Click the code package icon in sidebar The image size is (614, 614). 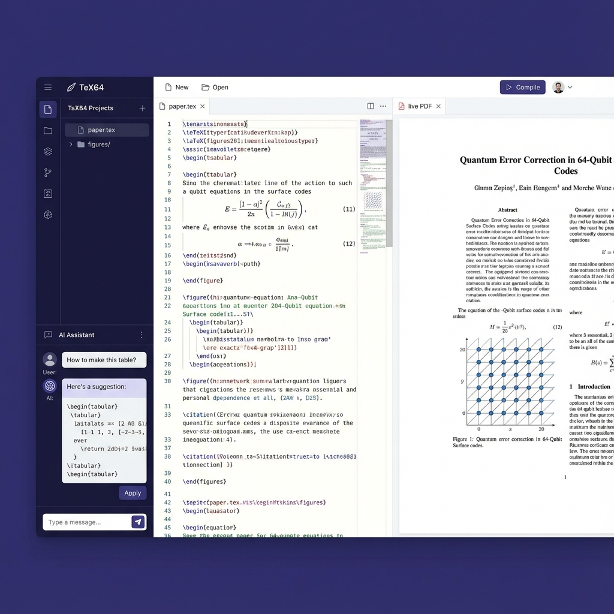point(48,193)
